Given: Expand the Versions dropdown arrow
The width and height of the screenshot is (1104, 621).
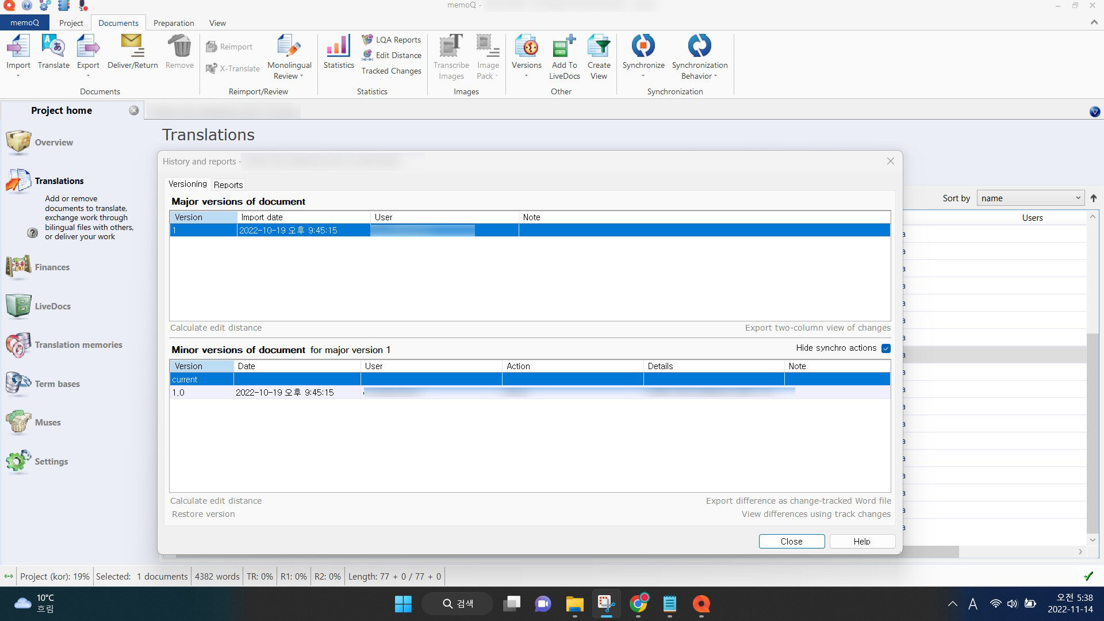Looking at the screenshot, I should coord(527,76).
